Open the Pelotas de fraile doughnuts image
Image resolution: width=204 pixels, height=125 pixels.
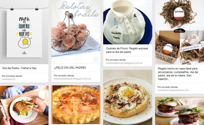[x=76, y=32]
